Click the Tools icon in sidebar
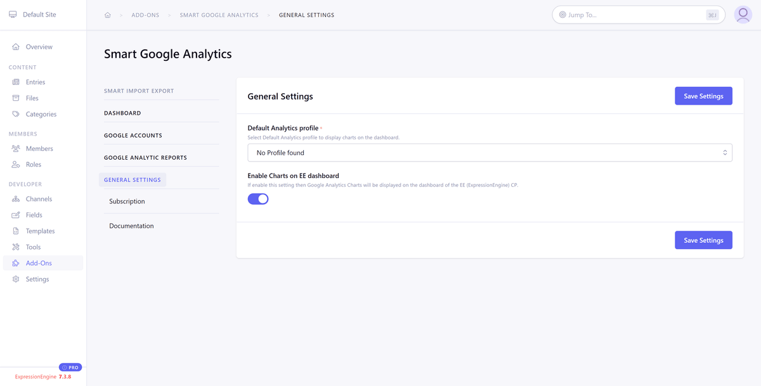Image resolution: width=761 pixels, height=386 pixels. point(16,247)
